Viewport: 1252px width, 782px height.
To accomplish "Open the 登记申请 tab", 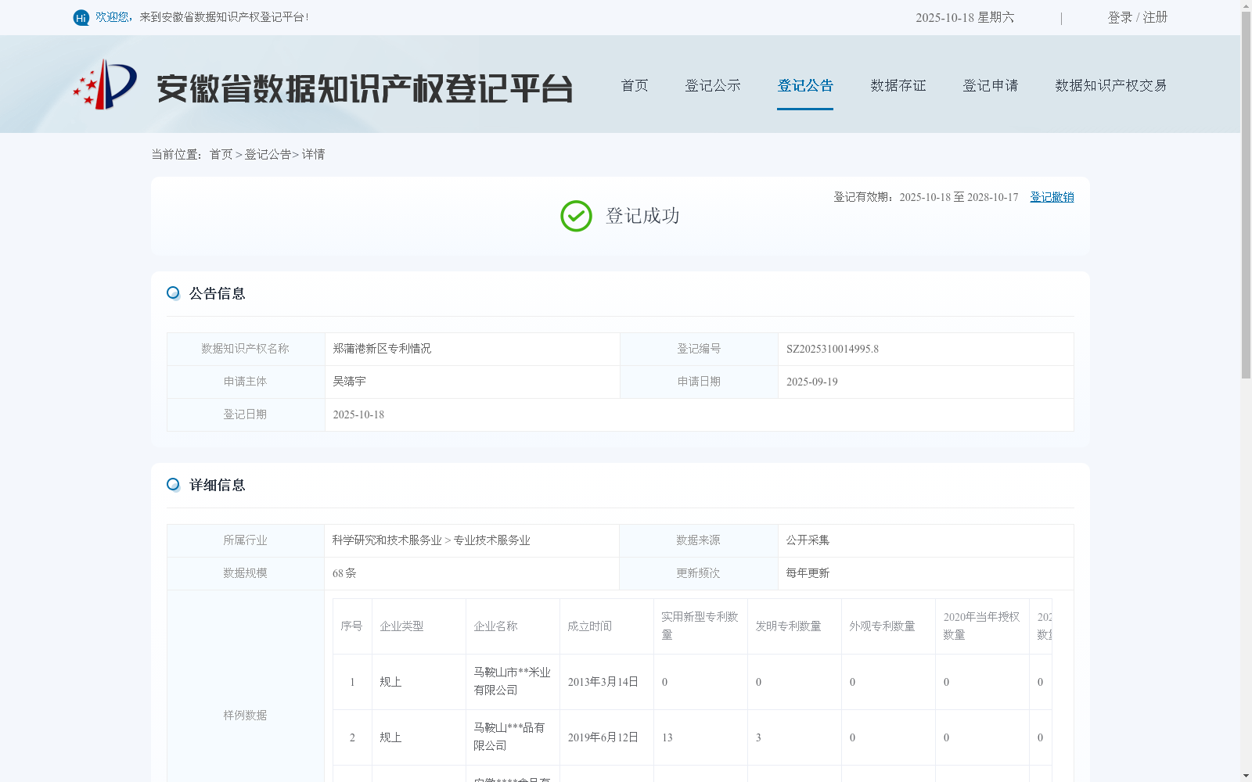I will click(991, 85).
